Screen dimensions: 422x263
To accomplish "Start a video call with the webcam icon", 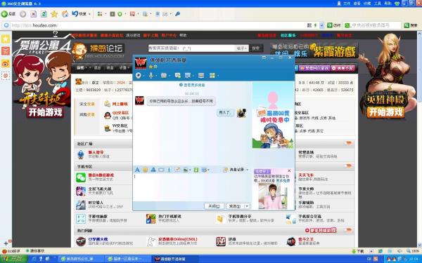I will (x=139, y=76).
